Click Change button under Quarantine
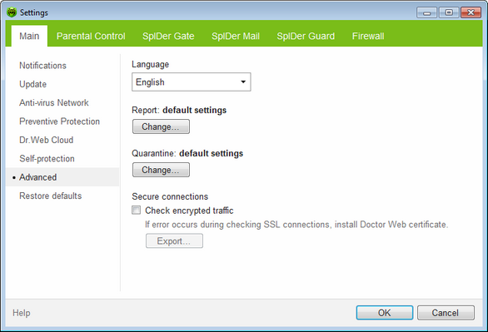Image resolution: width=488 pixels, height=332 pixels. 161,170
